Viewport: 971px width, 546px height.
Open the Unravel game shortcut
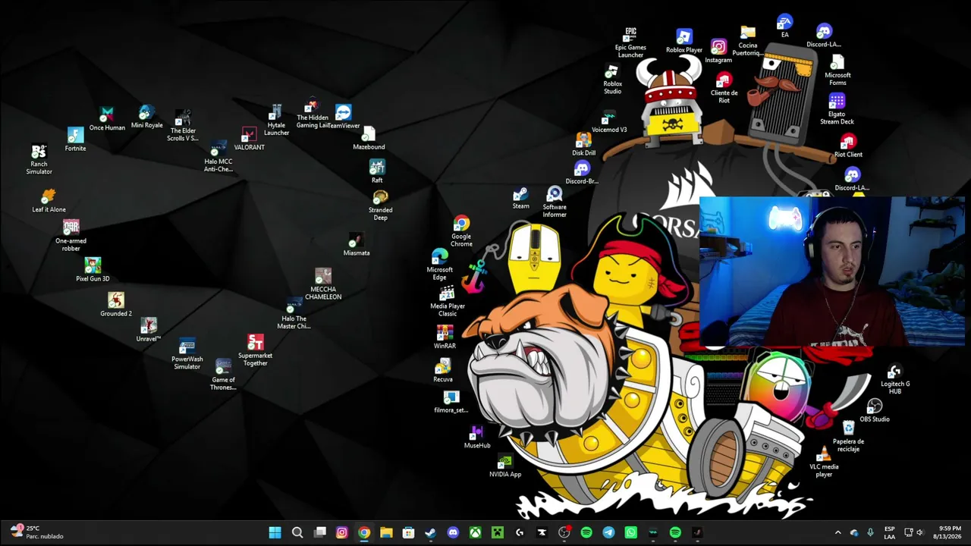point(149,330)
